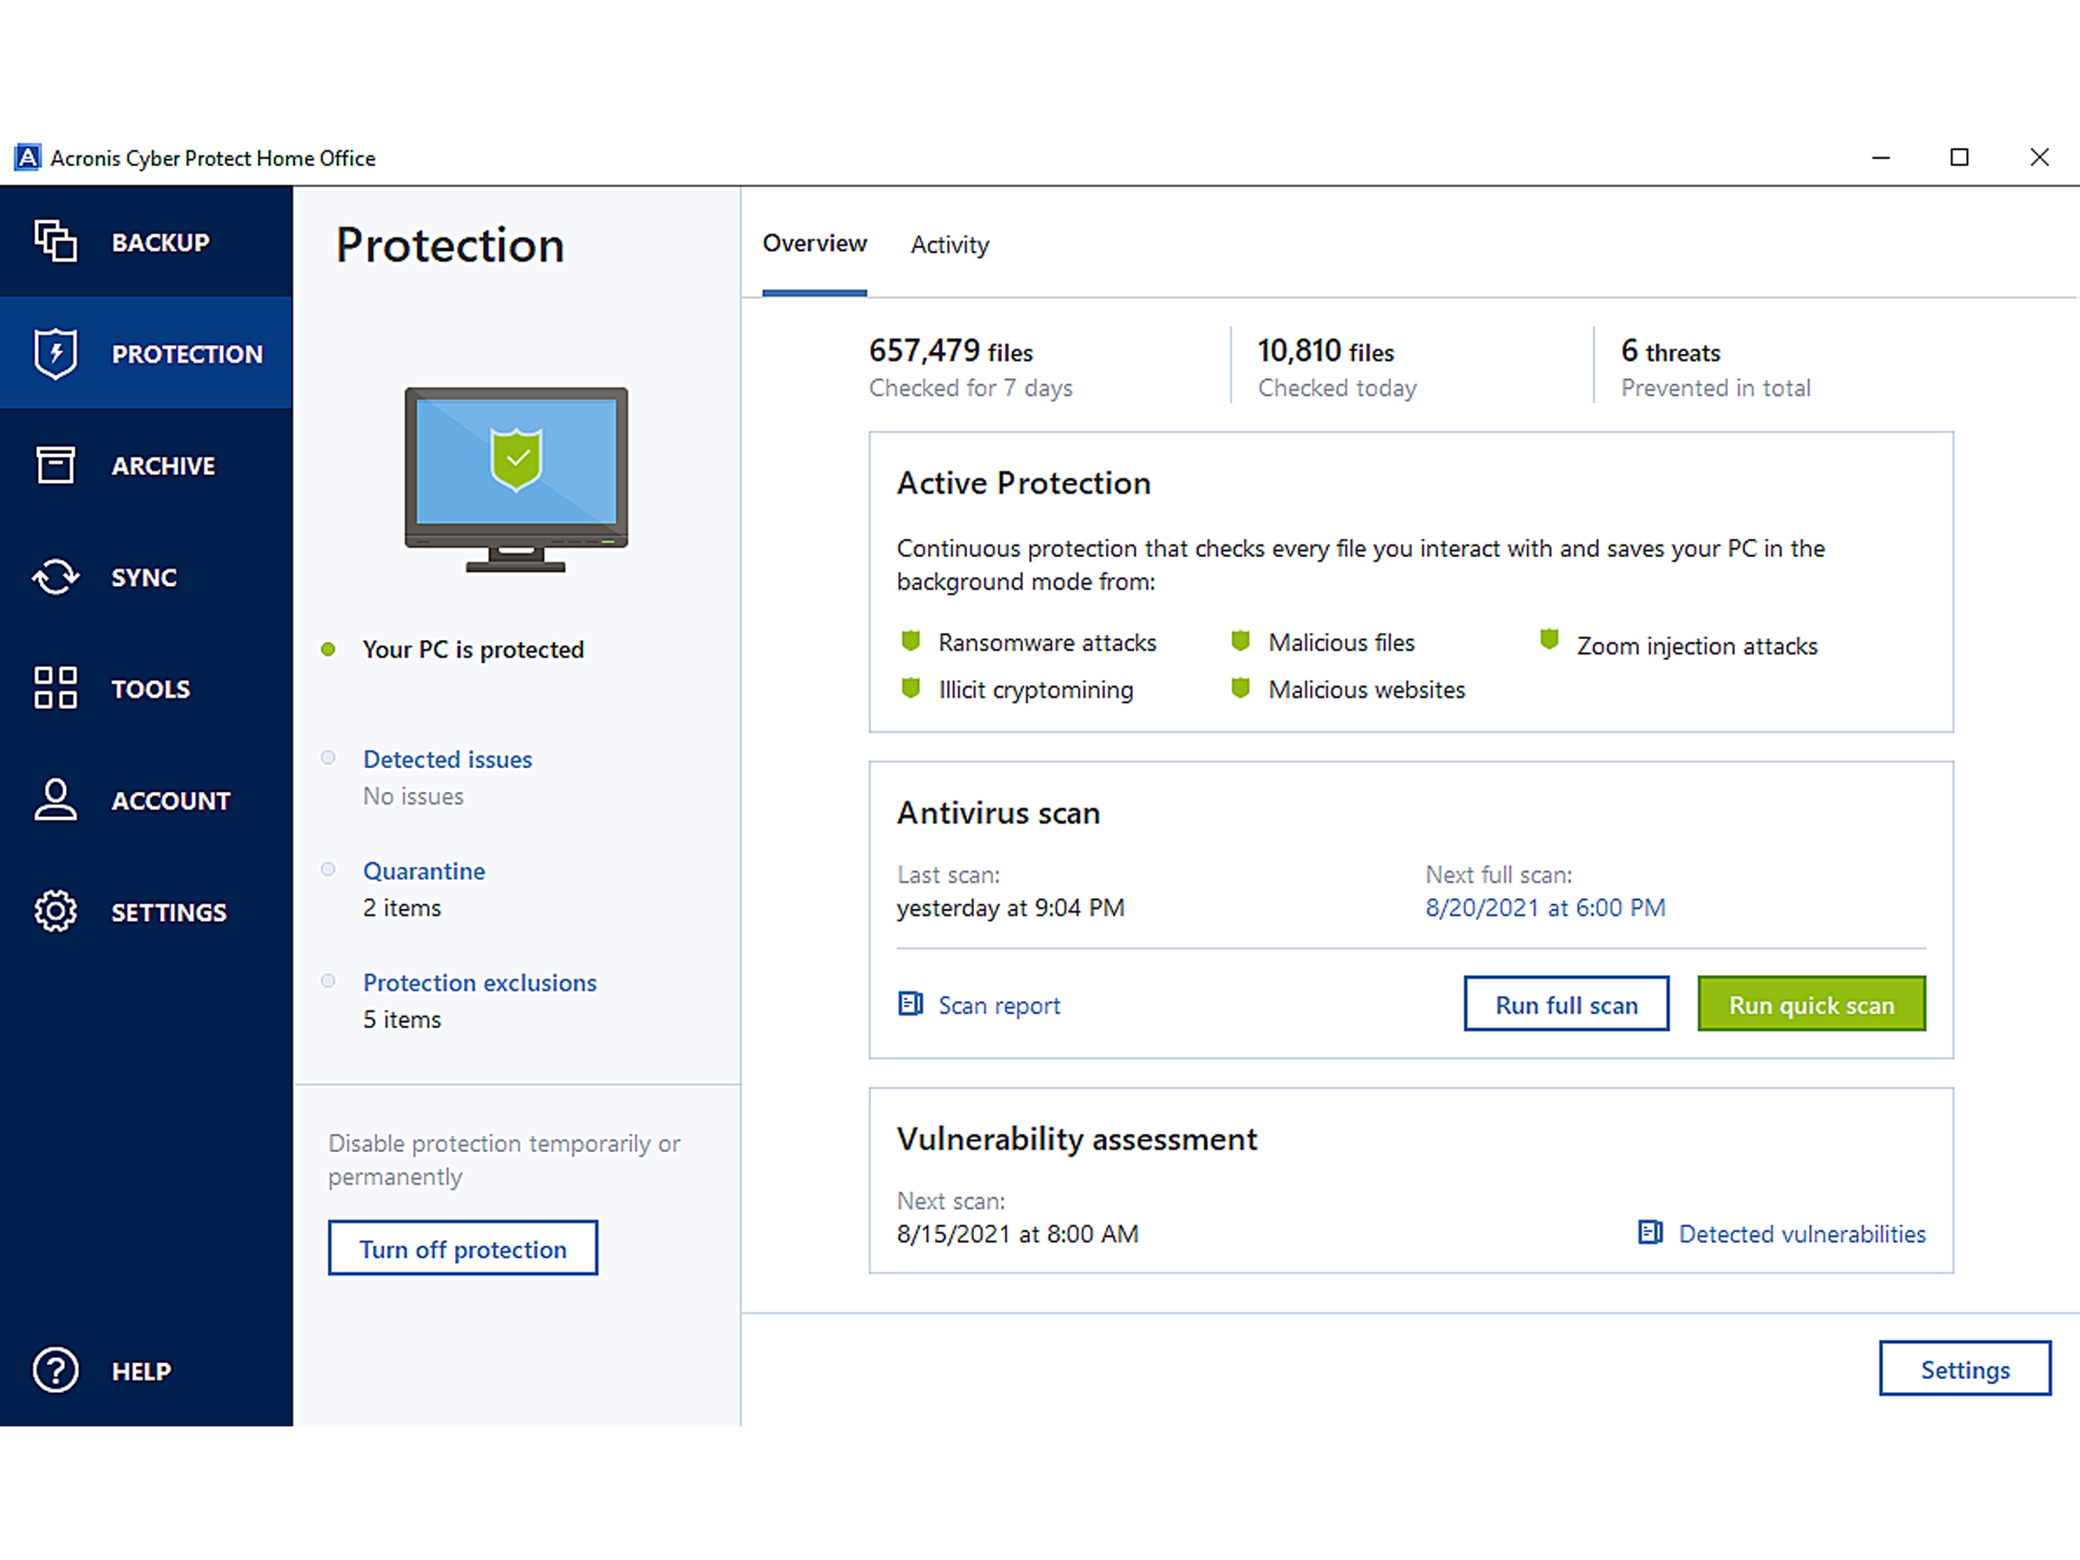Start a scan with Run full scan
This screenshot has height=1560, width=2080.
pos(1565,1004)
